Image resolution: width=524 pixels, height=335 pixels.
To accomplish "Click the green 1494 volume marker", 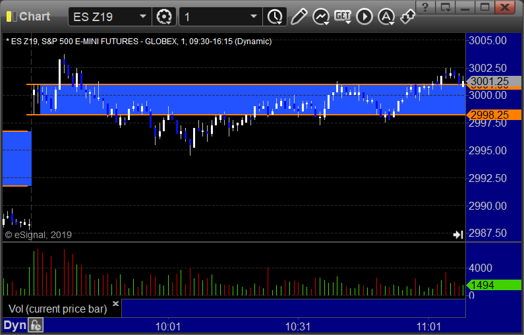I will pyautogui.click(x=494, y=285).
